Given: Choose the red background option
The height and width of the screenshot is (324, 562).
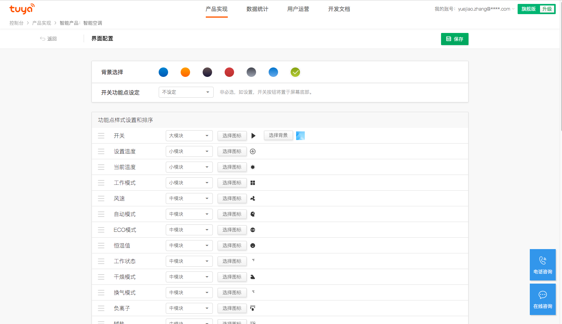Looking at the screenshot, I should click(229, 72).
